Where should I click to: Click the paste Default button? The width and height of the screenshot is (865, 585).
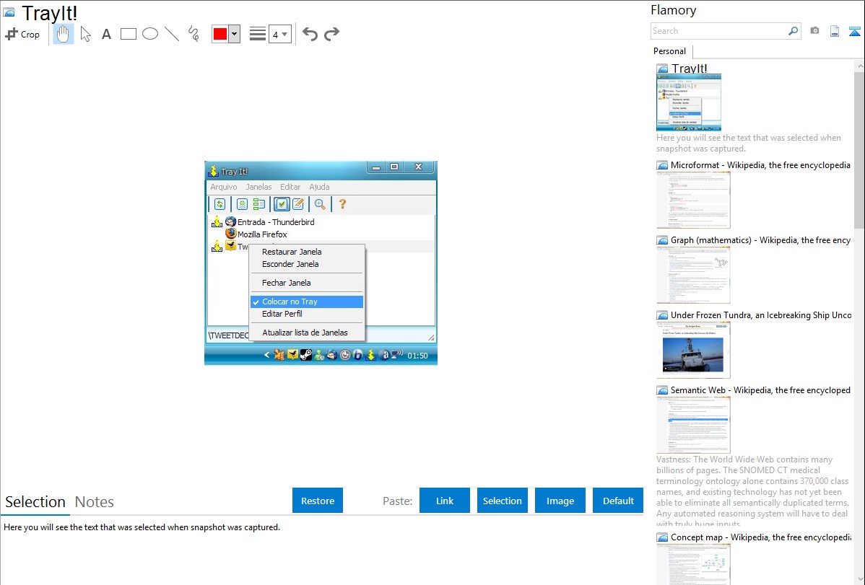click(x=618, y=501)
